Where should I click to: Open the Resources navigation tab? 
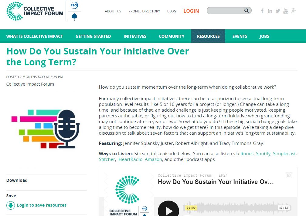(x=208, y=36)
